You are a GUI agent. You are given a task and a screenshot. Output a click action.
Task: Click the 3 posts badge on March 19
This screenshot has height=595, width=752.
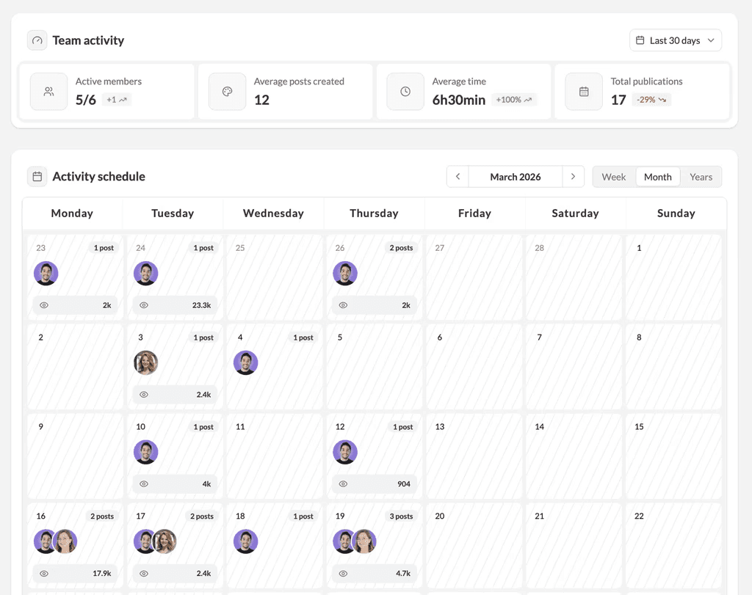click(401, 516)
